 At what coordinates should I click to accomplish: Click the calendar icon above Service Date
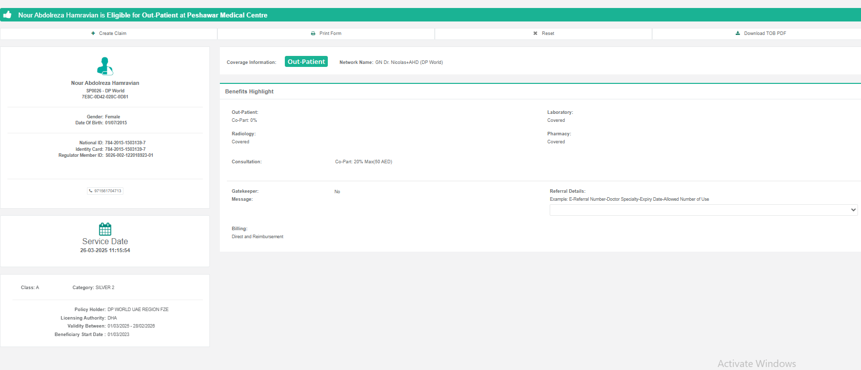pos(105,229)
